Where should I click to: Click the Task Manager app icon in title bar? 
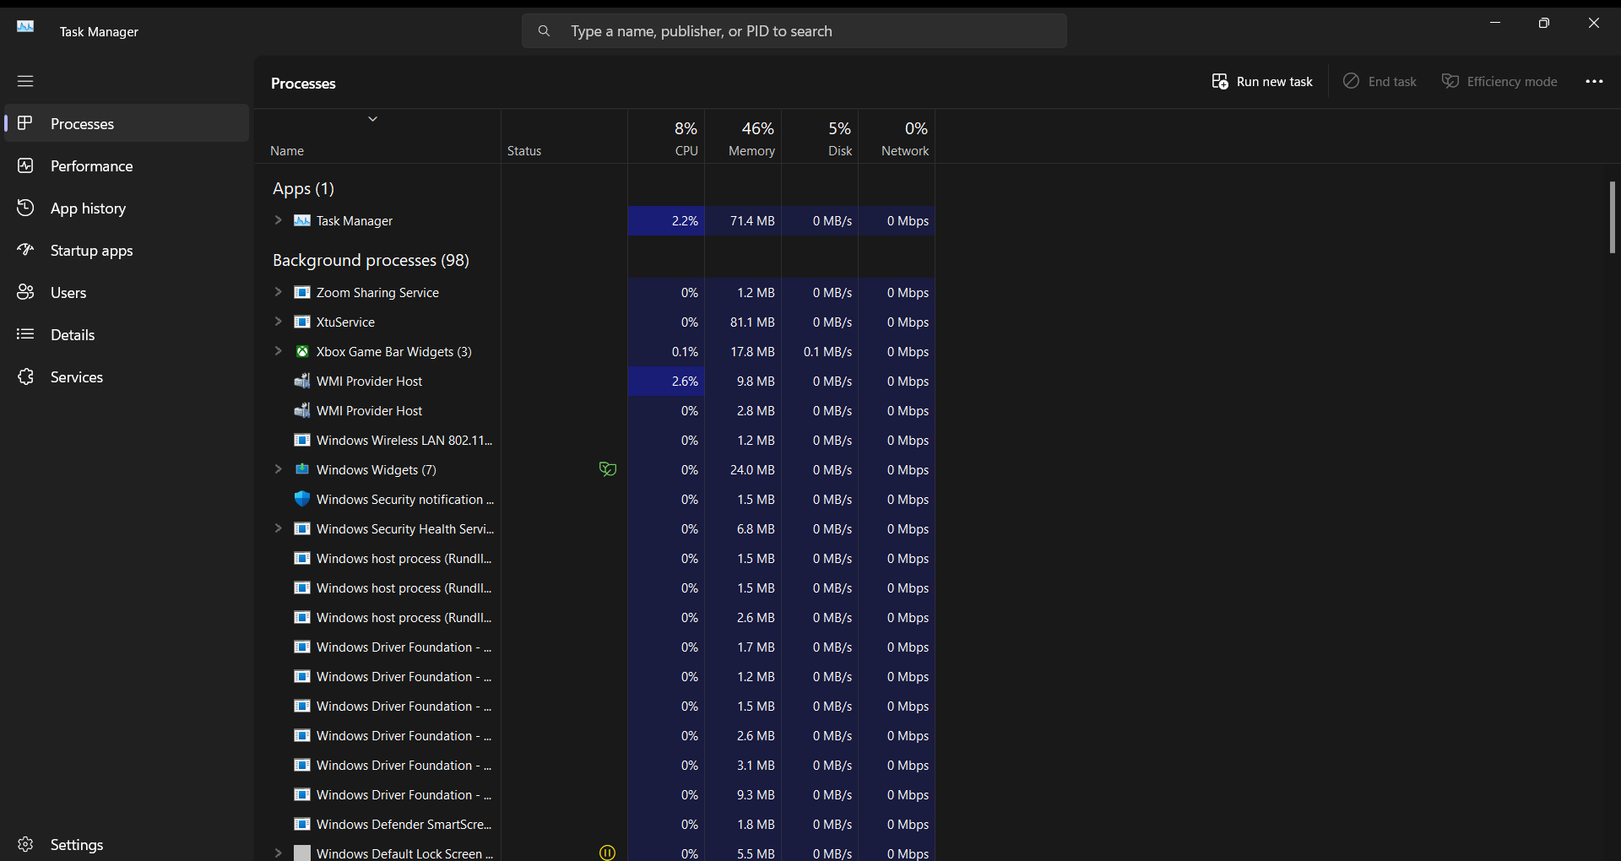coord(25,27)
